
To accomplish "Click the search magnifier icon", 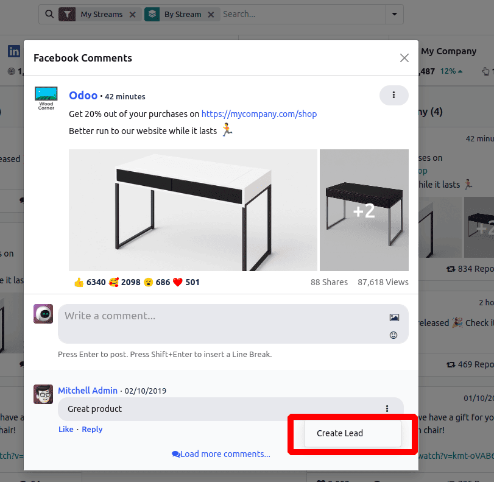I will [x=49, y=14].
